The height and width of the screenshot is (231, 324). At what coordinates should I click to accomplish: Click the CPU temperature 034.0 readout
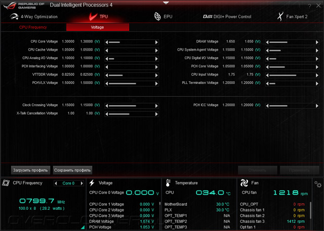(213, 193)
